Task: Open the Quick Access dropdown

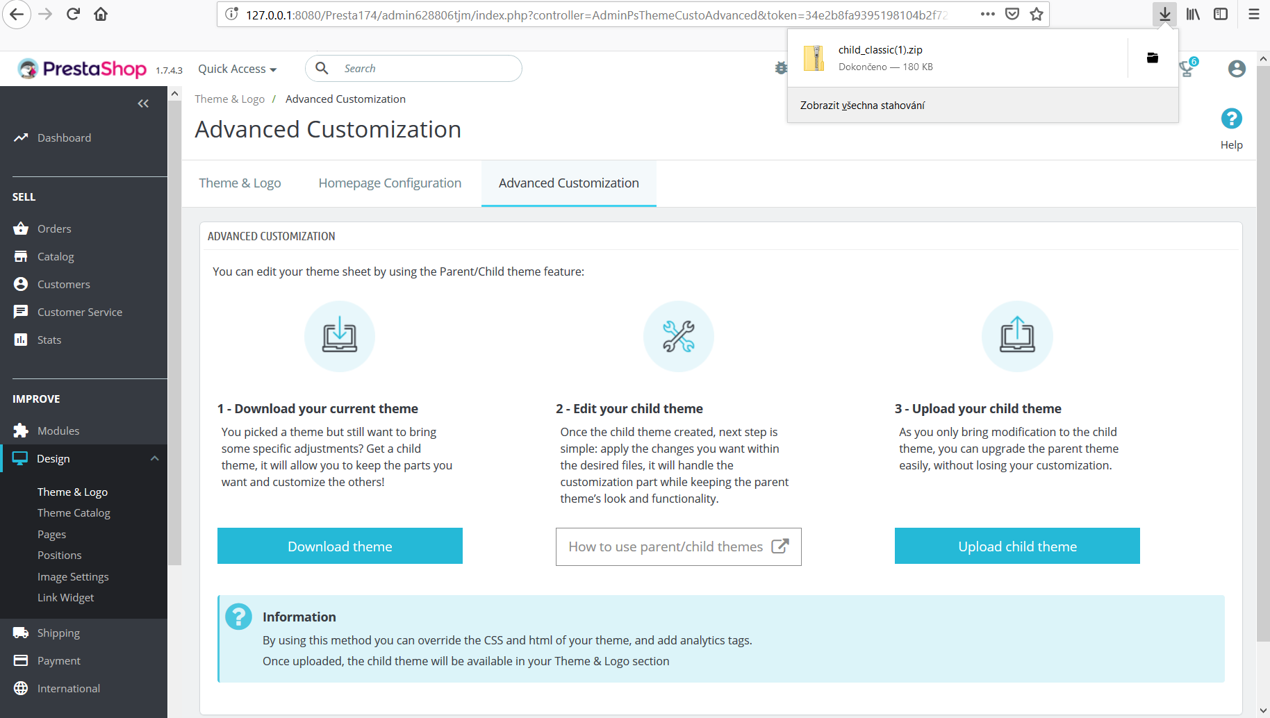Action: (236, 69)
